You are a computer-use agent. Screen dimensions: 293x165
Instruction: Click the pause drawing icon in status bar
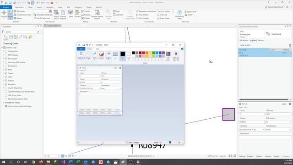pos(231,156)
